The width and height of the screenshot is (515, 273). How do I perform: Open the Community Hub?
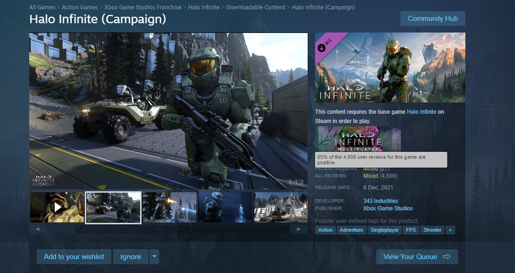(x=432, y=19)
